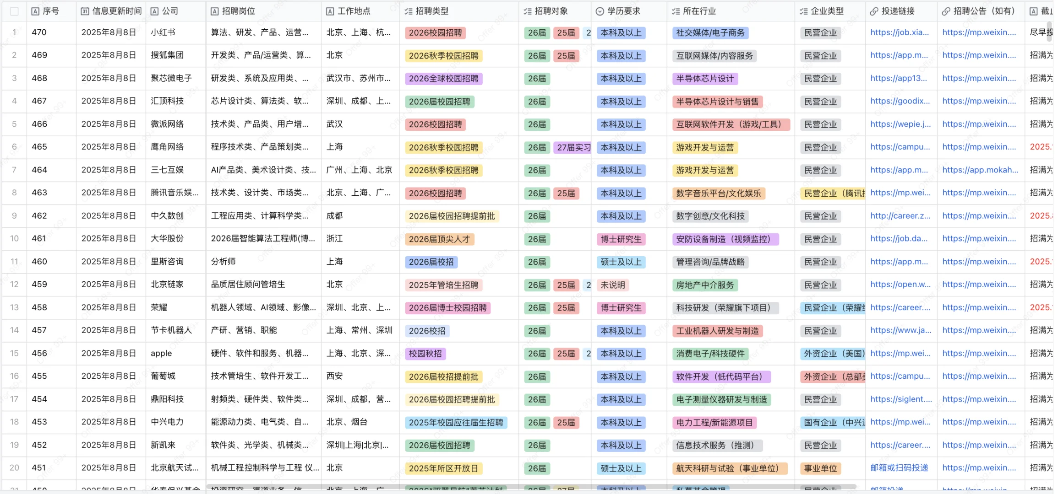The height and width of the screenshot is (494, 1058).
Task: Click the text-type icon beside 公司 header
Action: (x=154, y=11)
